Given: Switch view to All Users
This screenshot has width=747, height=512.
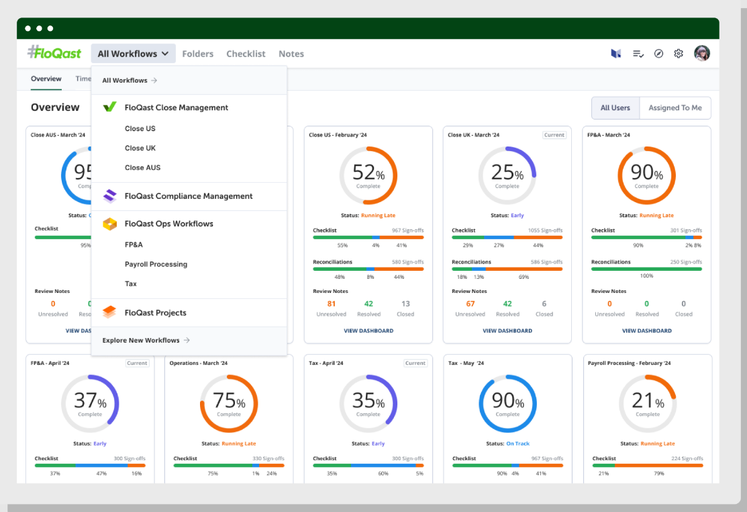Looking at the screenshot, I should tap(615, 108).
